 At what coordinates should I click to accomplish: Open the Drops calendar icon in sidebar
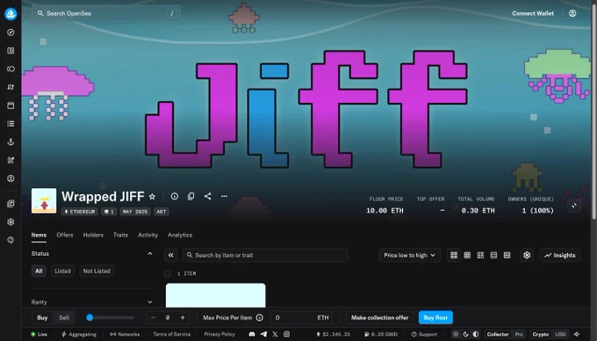click(11, 105)
